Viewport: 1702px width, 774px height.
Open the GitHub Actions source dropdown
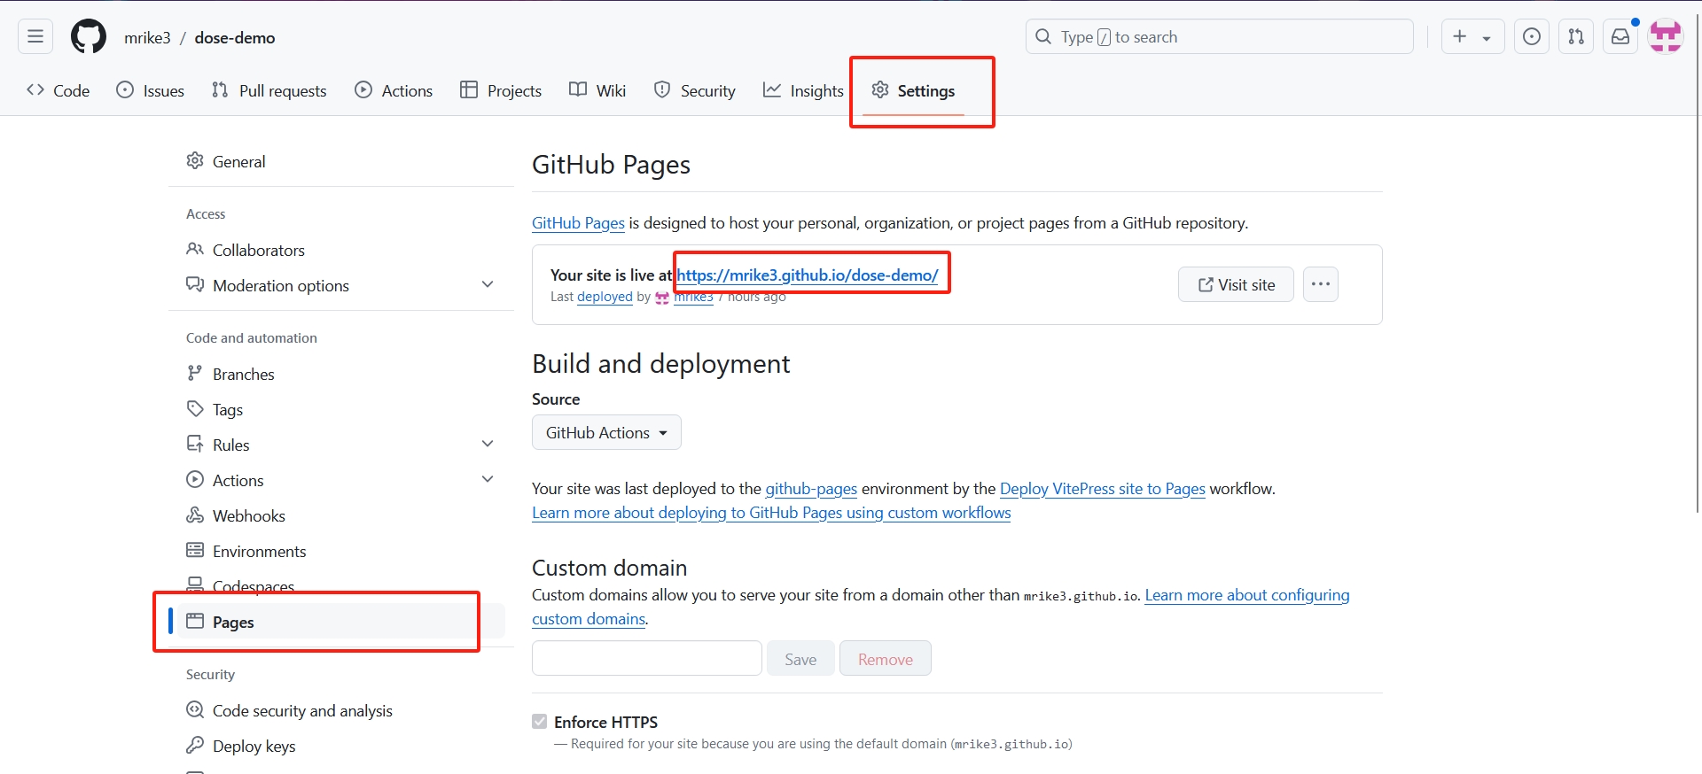pyautogui.click(x=606, y=432)
